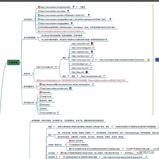Select the 其他平台 branch label
The width and height of the screenshot is (159, 159).
coord(27,73)
